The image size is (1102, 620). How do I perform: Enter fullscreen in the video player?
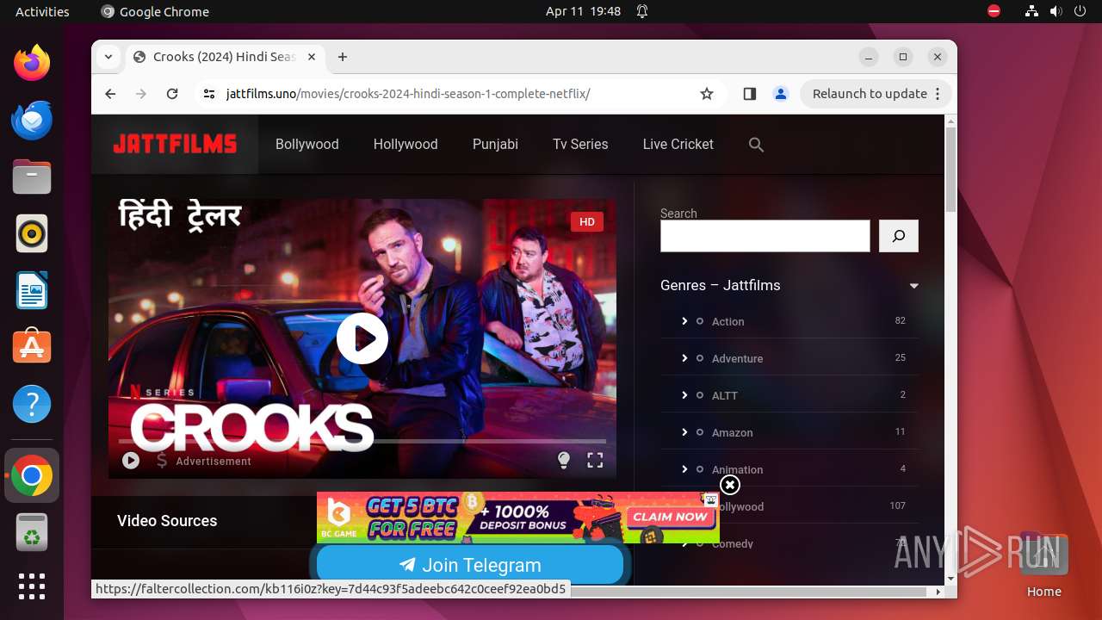coord(595,461)
